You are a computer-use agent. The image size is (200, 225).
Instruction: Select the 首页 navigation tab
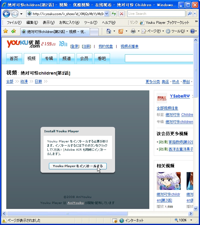(x=14, y=59)
